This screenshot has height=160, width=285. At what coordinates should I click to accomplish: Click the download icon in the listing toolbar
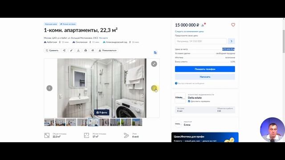78,50
